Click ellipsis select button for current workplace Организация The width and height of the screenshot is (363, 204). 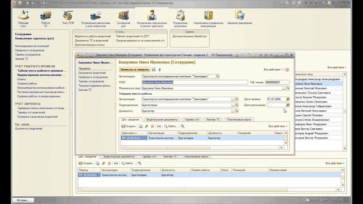[233, 99]
